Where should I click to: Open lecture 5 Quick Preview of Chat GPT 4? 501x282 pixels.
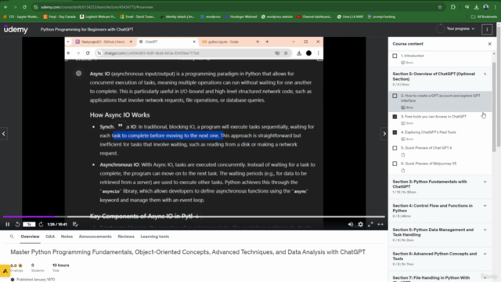coord(426,148)
